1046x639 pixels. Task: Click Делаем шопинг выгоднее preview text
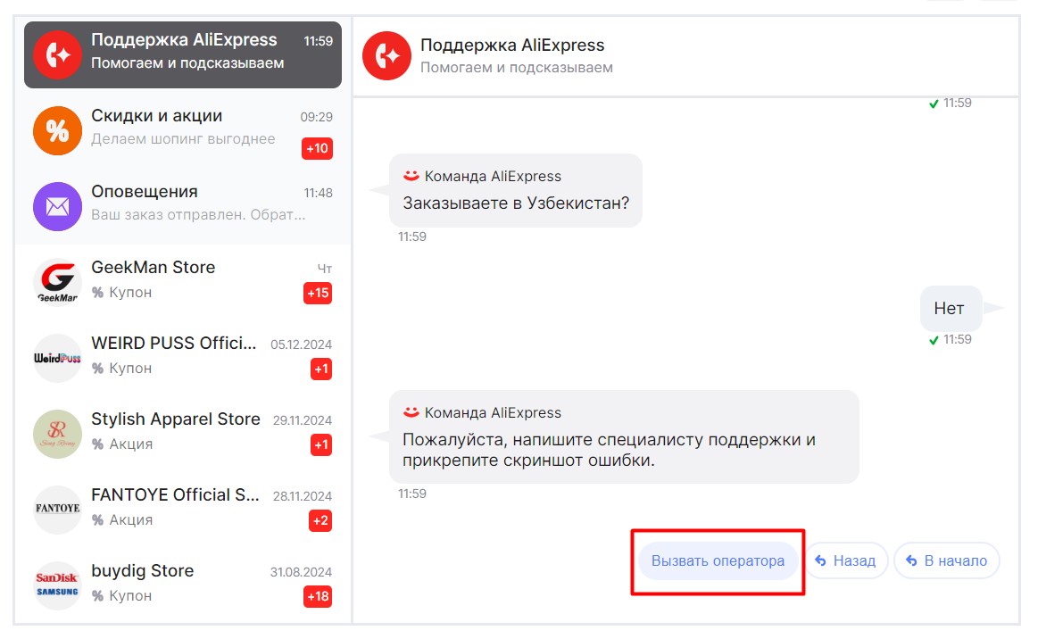pos(184,138)
